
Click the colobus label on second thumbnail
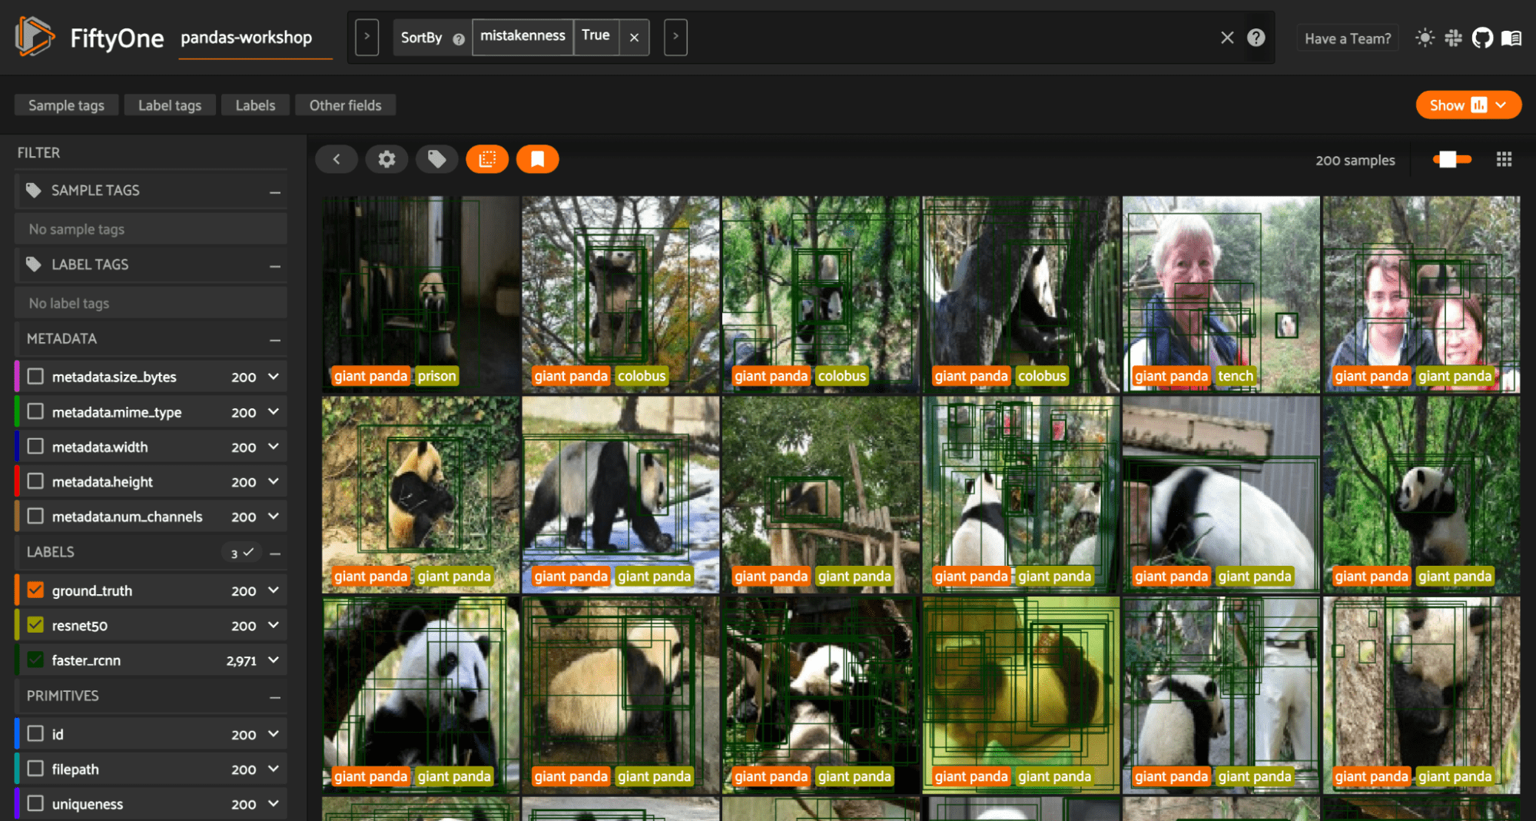642,376
